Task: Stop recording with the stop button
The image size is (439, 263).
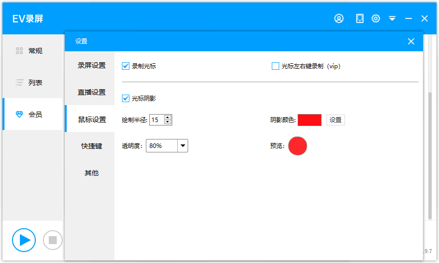Action: [x=53, y=240]
